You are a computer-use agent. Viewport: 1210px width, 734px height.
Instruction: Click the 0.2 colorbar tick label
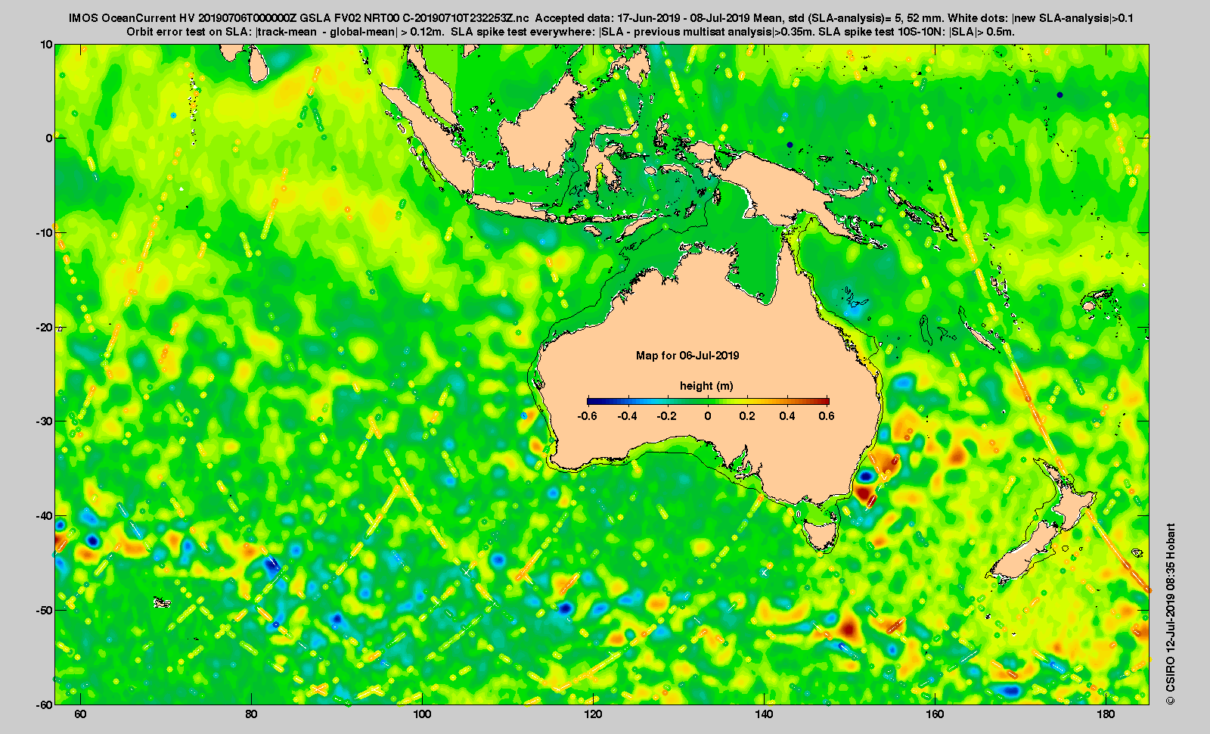[x=747, y=416]
